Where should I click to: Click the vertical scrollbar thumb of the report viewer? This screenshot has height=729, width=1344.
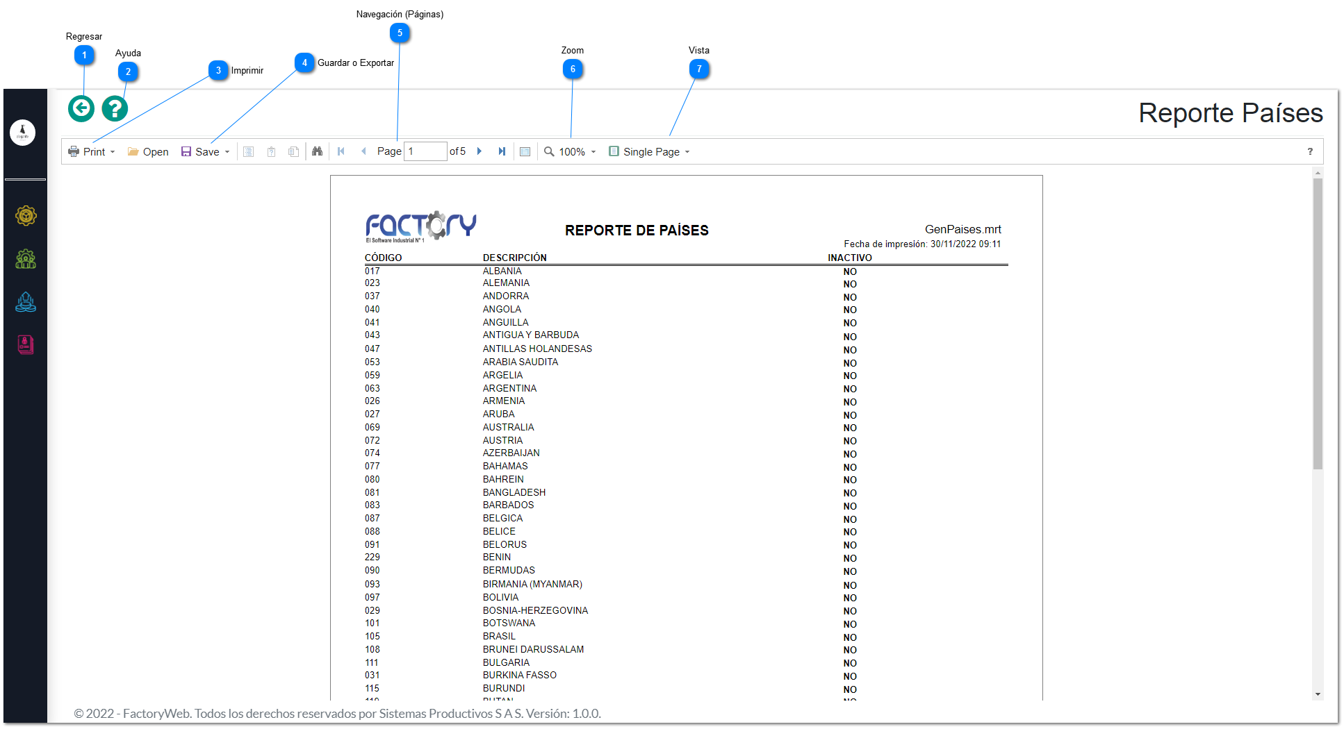pos(1318,324)
